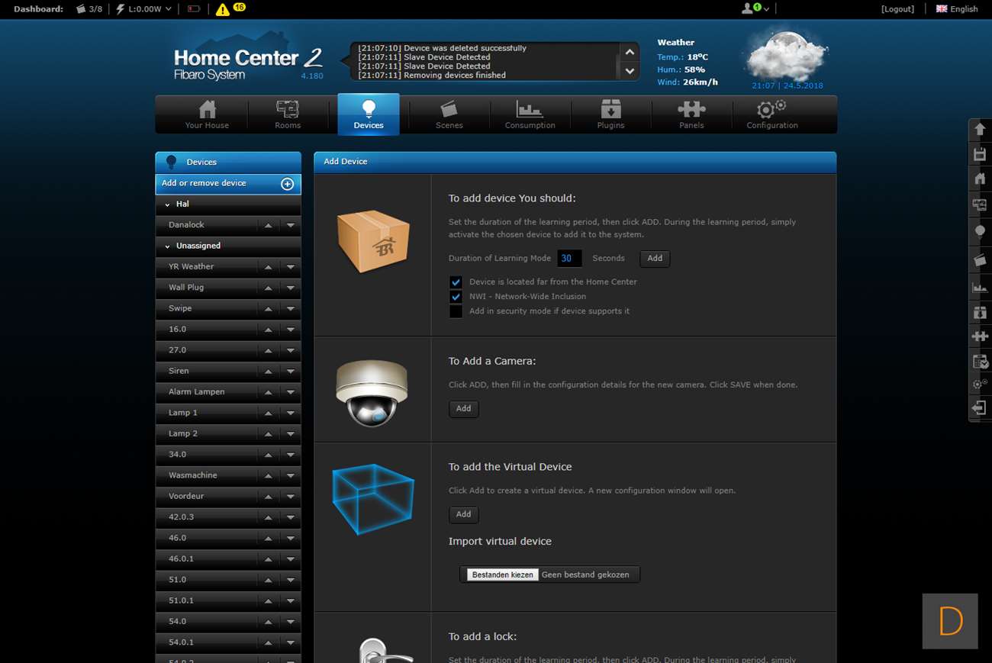Click the yellow warning triangle notifications icon
Image resolution: width=992 pixels, height=663 pixels.
[x=222, y=9]
